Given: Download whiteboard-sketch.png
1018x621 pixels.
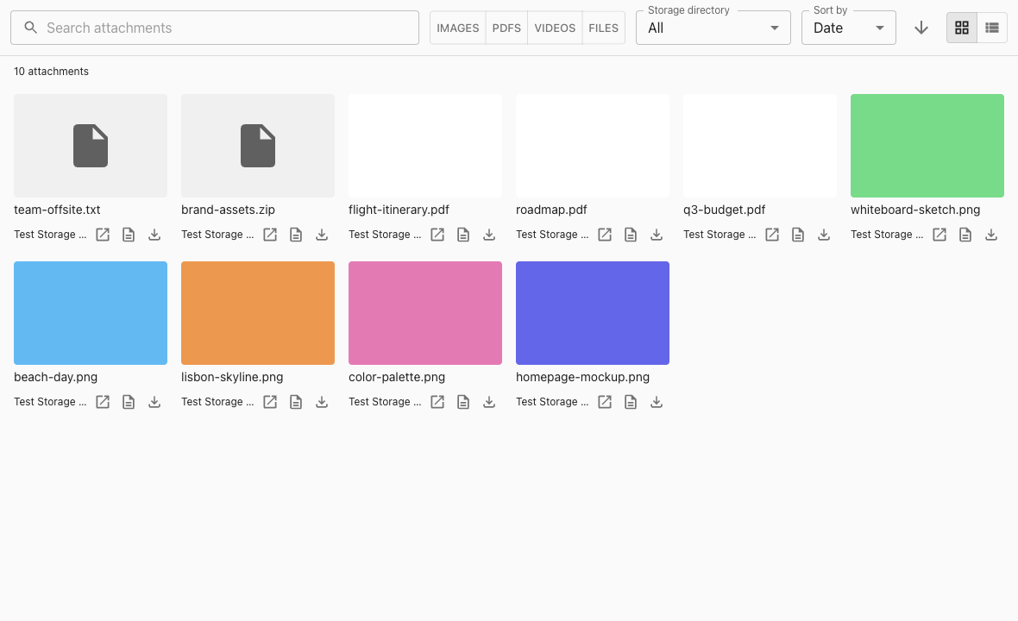Looking at the screenshot, I should 992,235.
